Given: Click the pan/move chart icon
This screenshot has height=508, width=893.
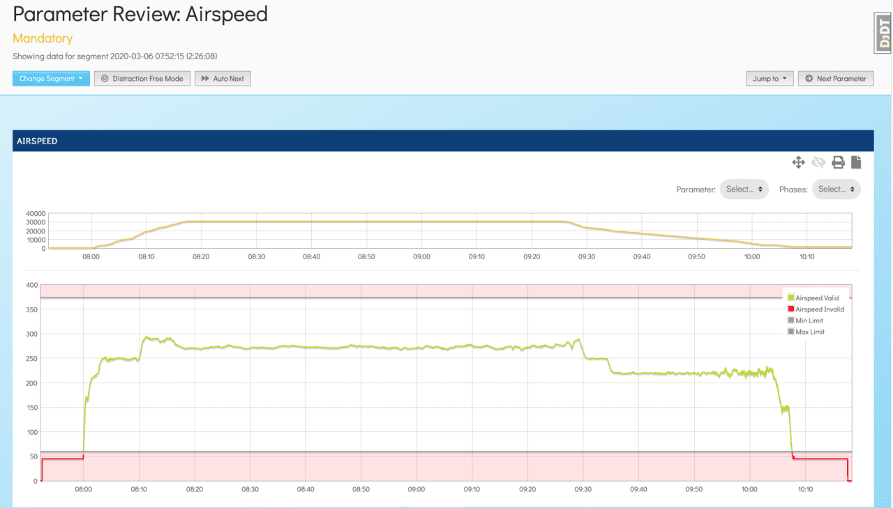Looking at the screenshot, I should (798, 162).
